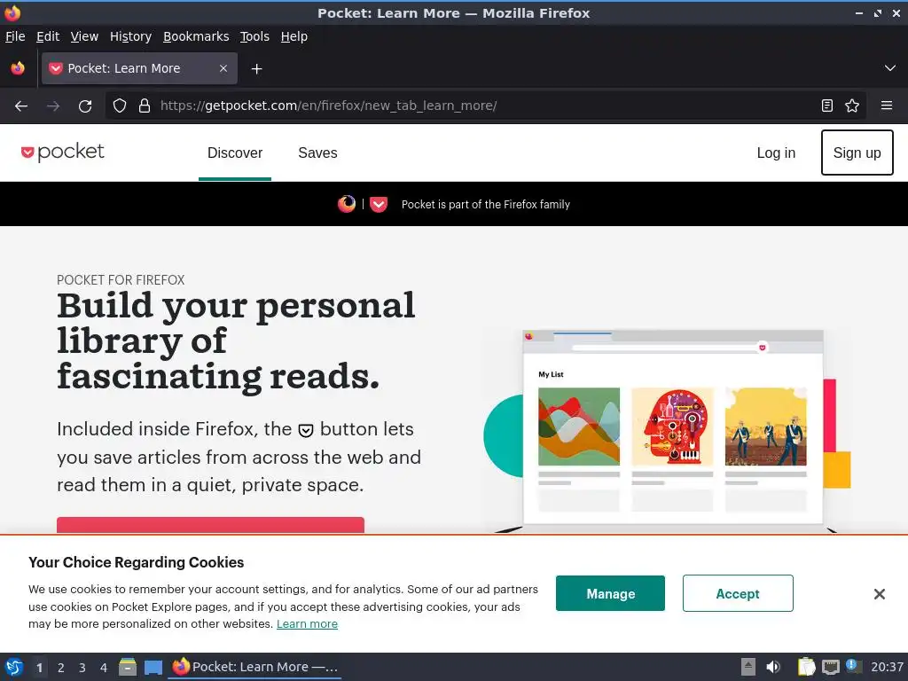The width and height of the screenshot is (908, 681).
Task: Open a new tab with plus button
Action: 256,69
